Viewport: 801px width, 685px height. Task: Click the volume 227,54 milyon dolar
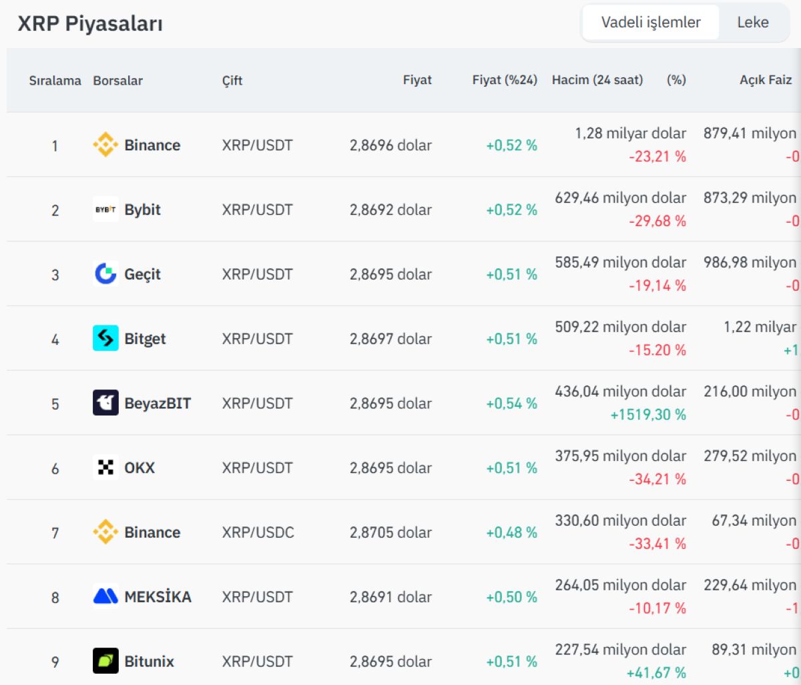[x=621, y=650]
